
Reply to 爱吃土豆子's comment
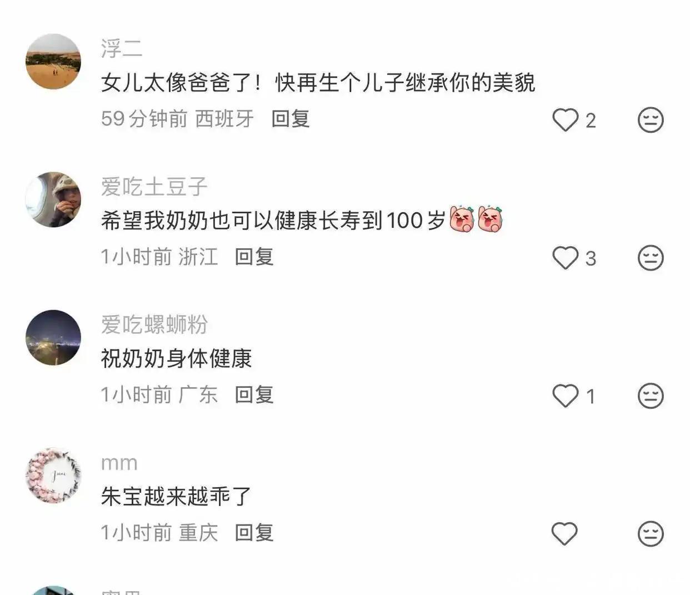(x=254, y=257)
